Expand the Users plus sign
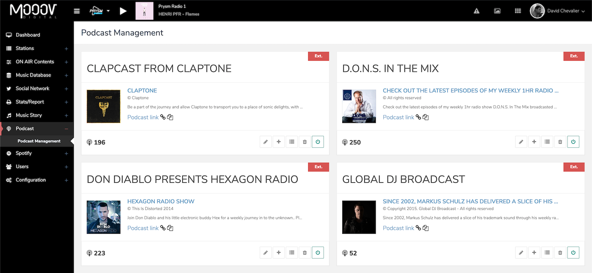 pyautogui.click(x=66, y=167)
